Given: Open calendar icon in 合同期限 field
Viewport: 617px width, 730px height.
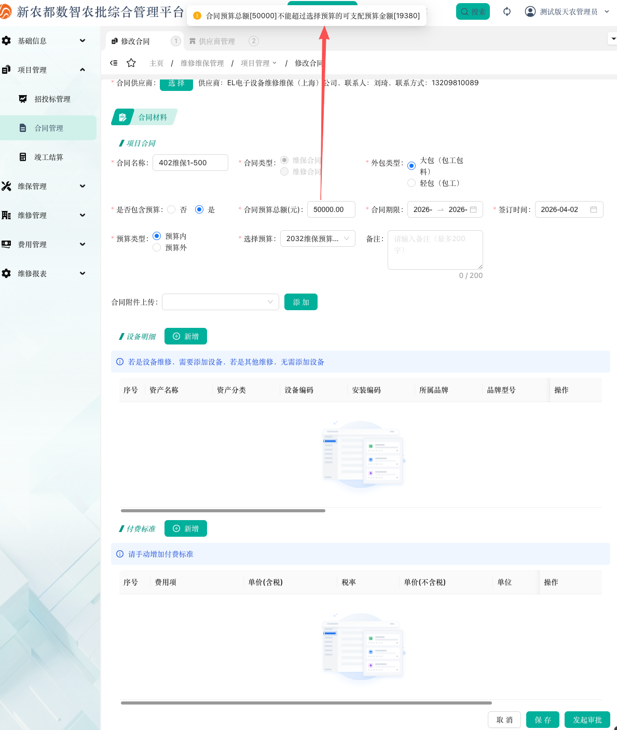Looking at the screenshot, I should pyautogui.click(x=473, y=209).
